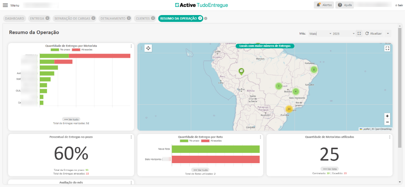The height and width of the screenshot is (187, 405).
Task: Toggle No prazo legend in Rota chart
Action: 189,141
